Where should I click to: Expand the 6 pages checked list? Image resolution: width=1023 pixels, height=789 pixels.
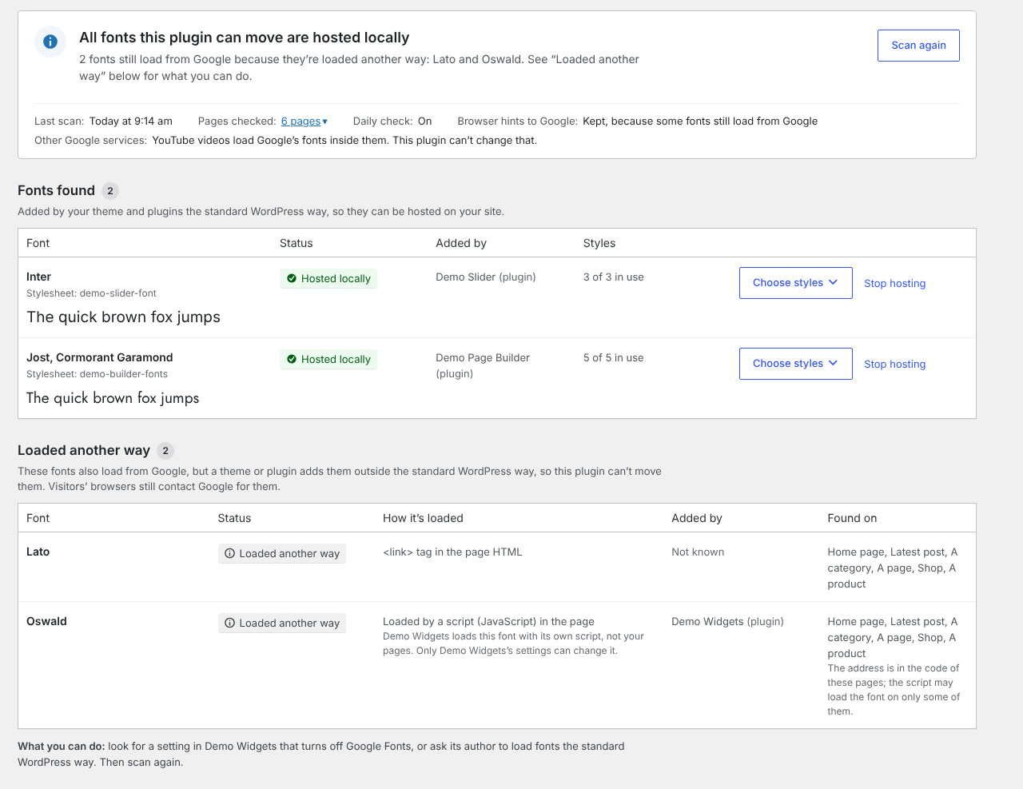[x=305, y=122]
